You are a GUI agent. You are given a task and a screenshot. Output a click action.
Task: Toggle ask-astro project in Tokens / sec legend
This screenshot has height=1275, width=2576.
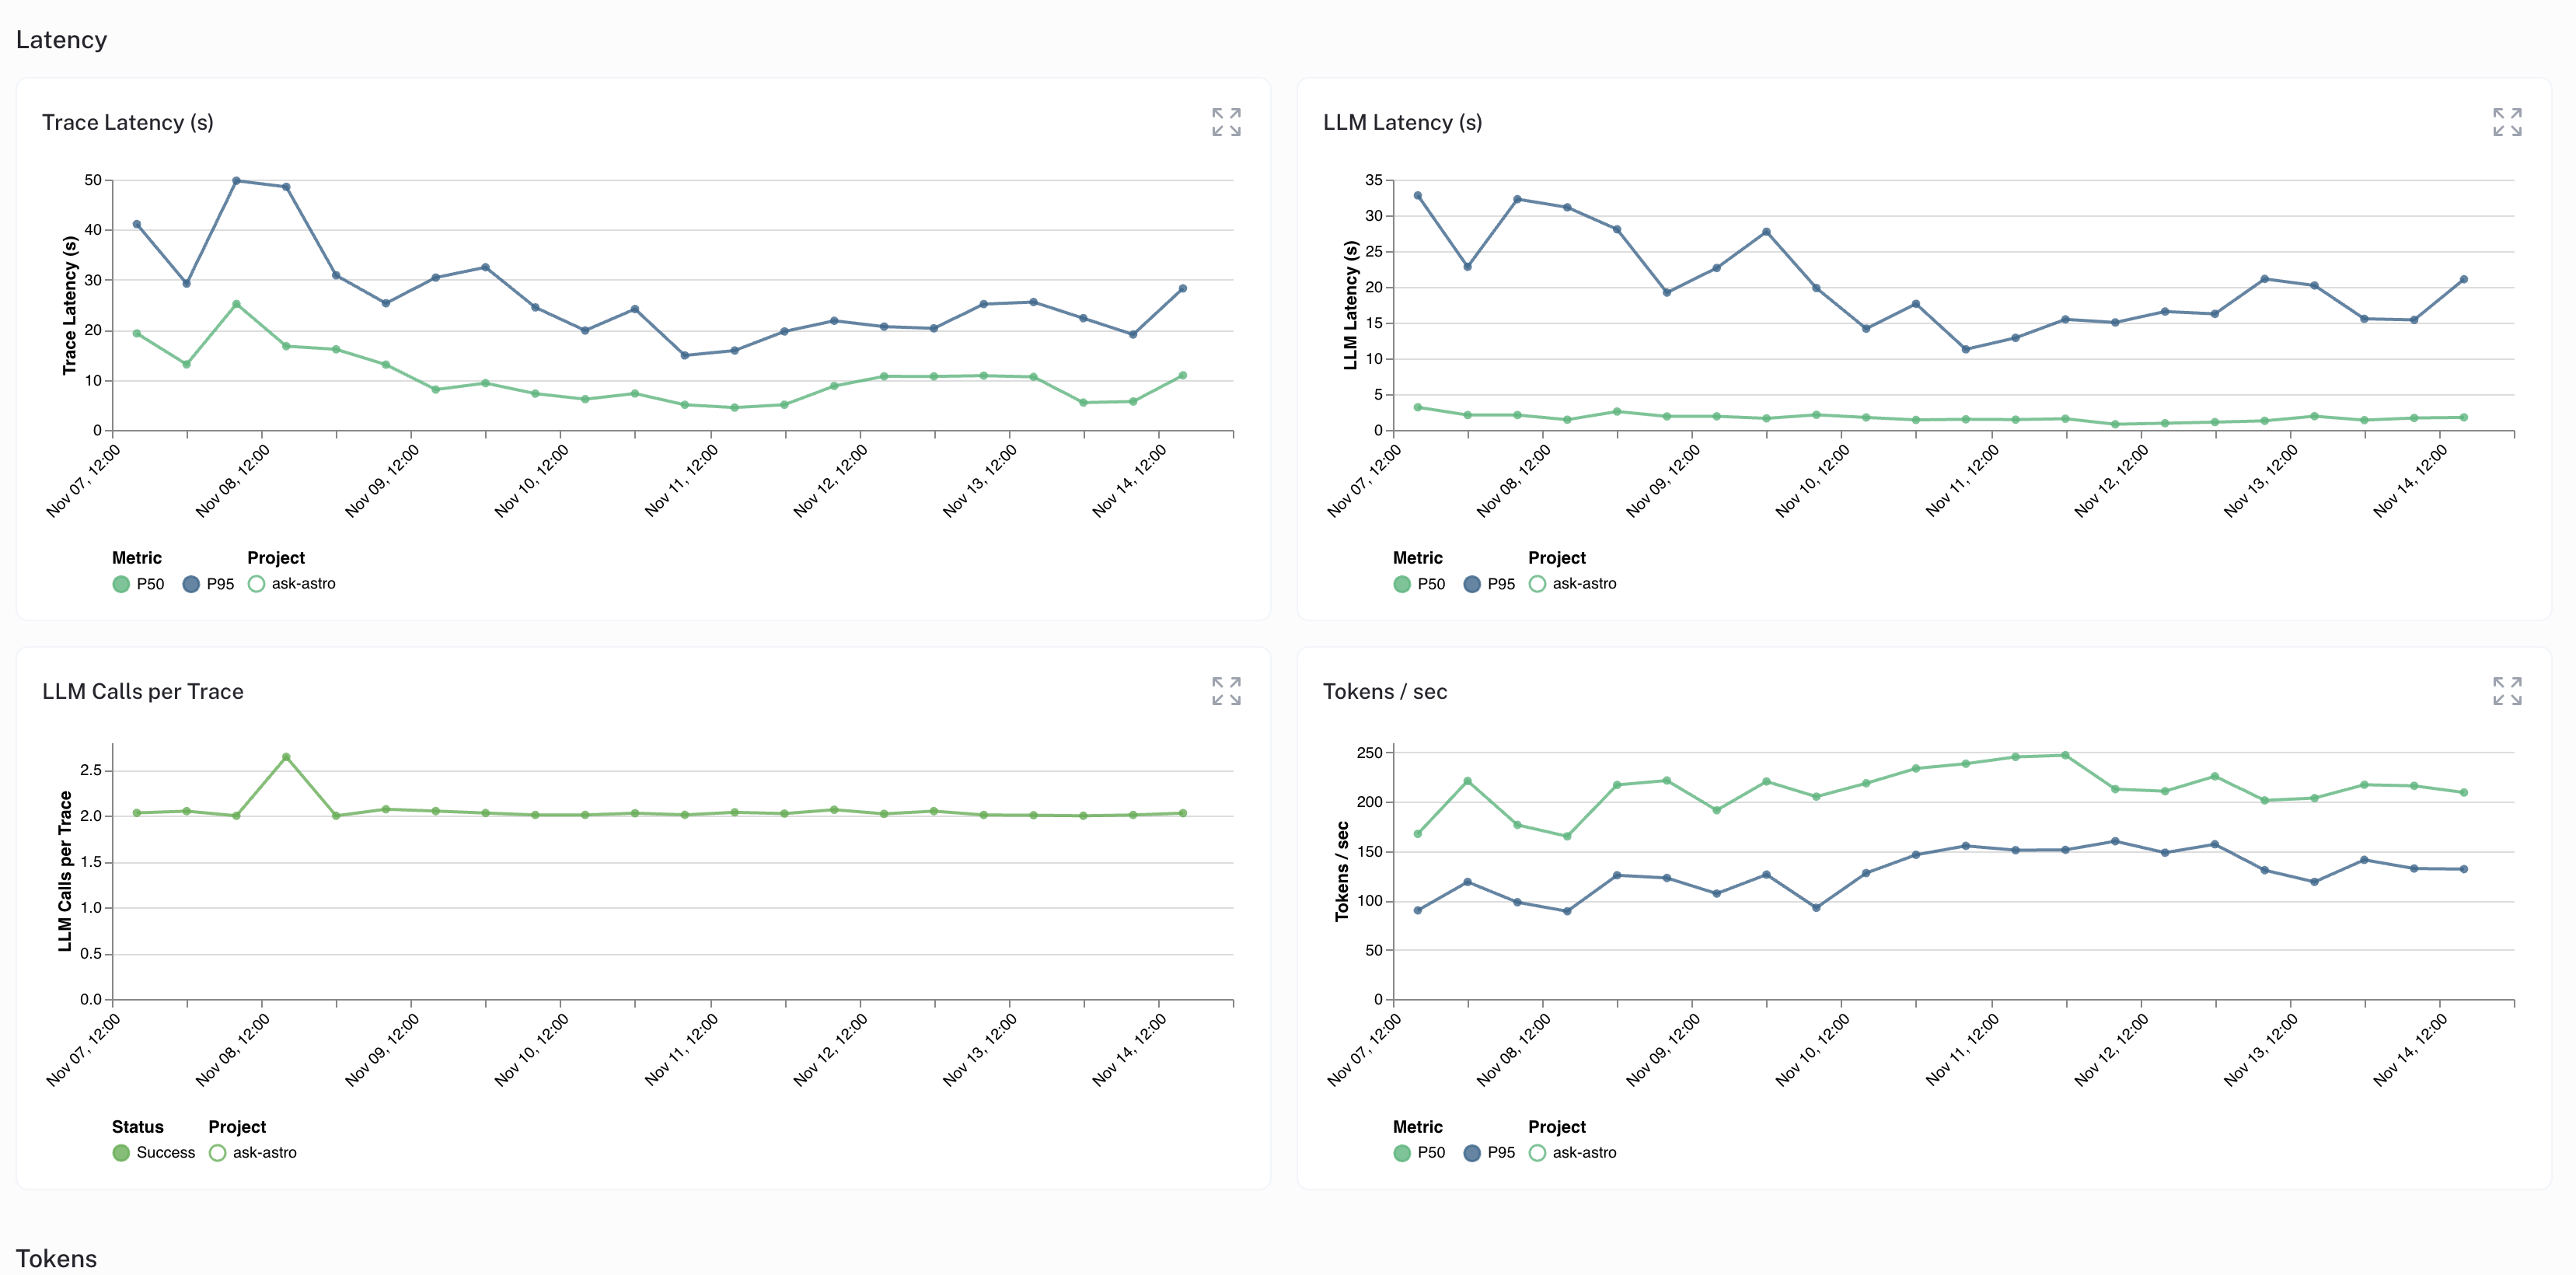1573,1153
